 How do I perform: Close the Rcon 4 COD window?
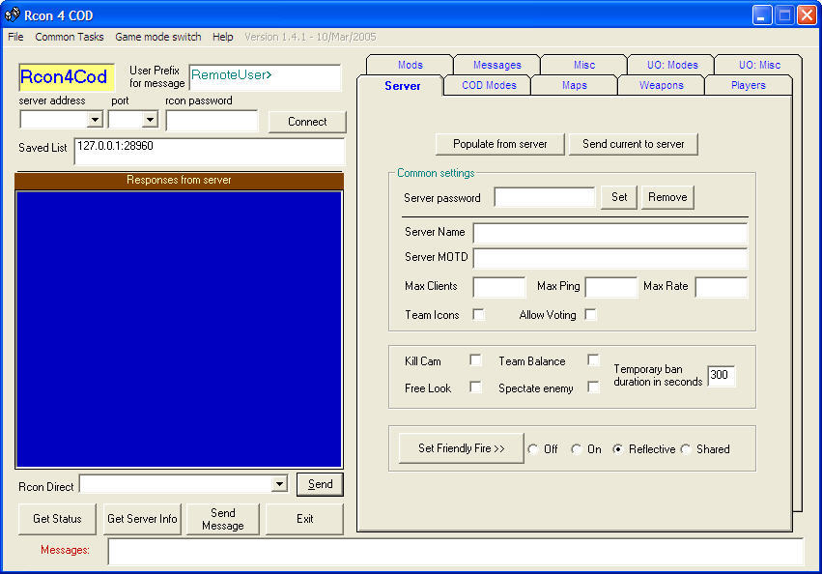(x=808, y=14)
